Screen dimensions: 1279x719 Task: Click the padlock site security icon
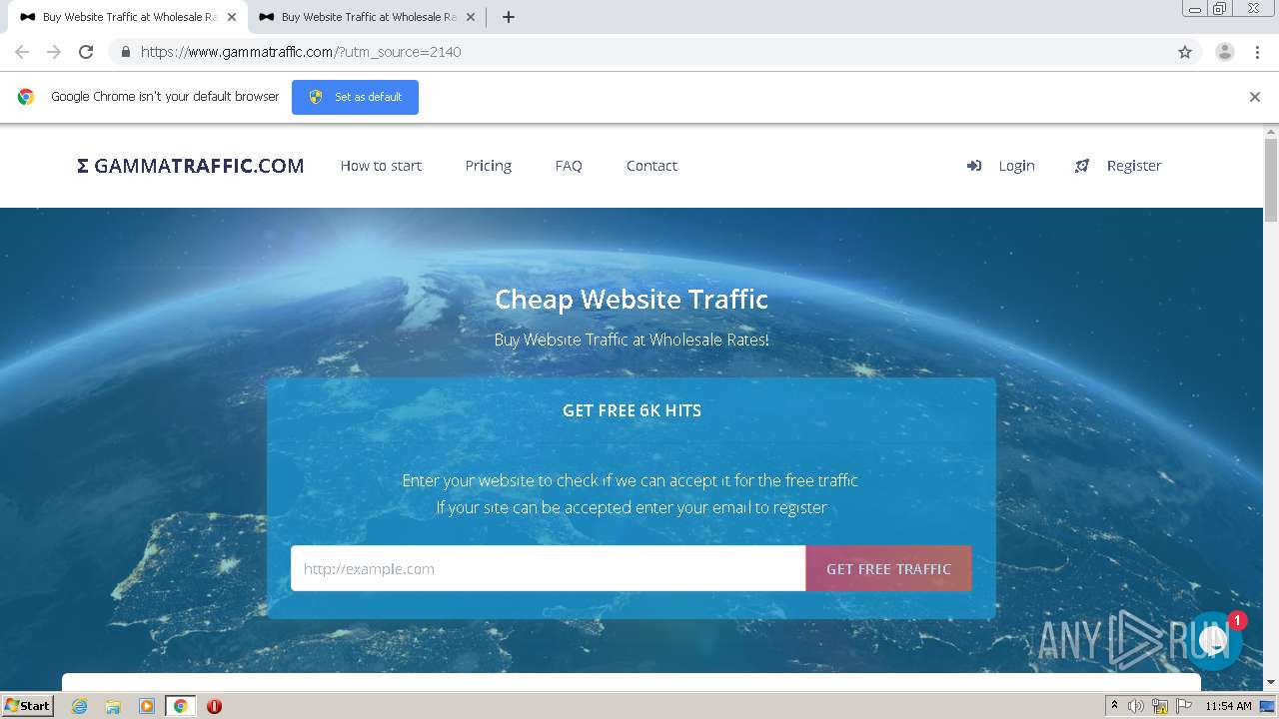point(125,52)
